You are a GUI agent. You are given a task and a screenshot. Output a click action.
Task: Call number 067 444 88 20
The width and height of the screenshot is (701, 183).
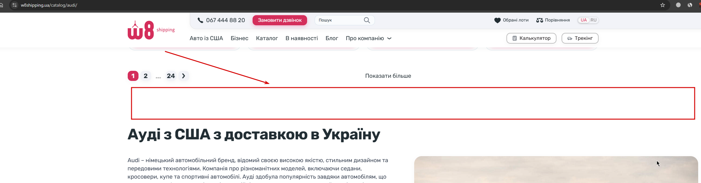coord(225,20)
